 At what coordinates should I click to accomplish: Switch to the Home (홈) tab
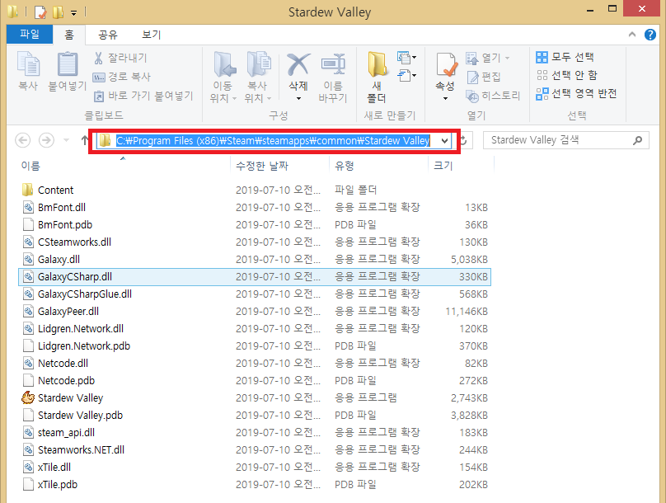click(x=68, y=35)
